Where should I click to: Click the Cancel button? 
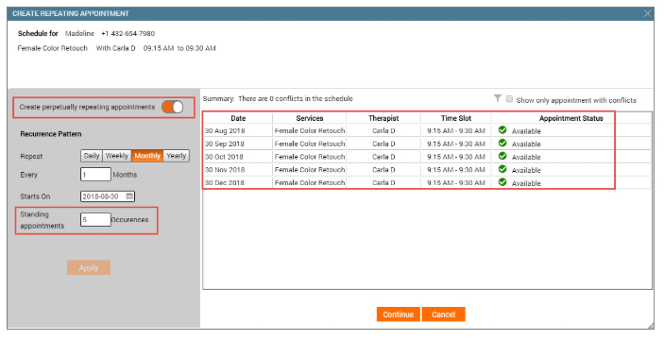click(443, 314)
